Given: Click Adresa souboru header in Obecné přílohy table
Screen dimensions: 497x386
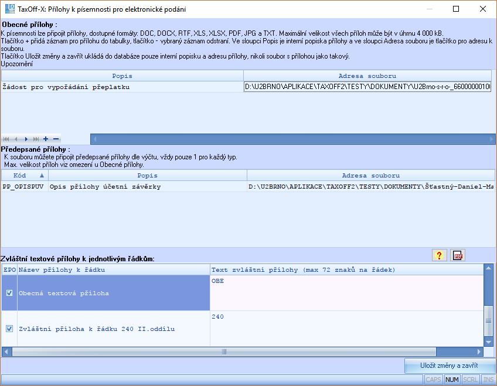Looking at the screenshot, I should (x=367, y=76).
